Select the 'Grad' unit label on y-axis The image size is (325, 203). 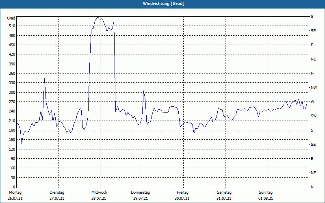pos(11,18)
